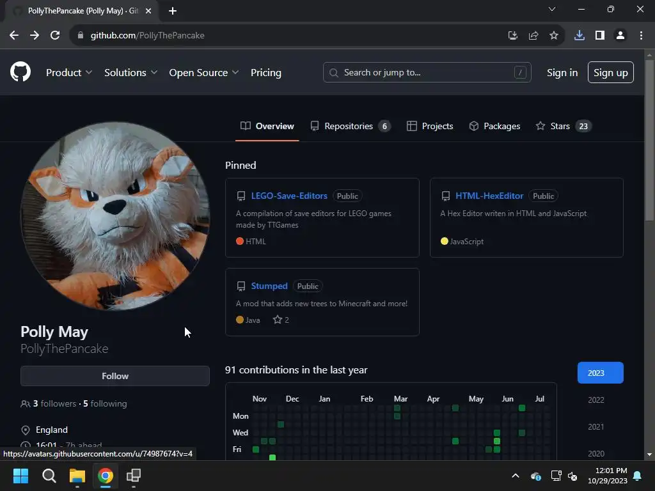Click the orange HTML language dot
Viewport: 655px width, 491px height.
click(240, 241)
